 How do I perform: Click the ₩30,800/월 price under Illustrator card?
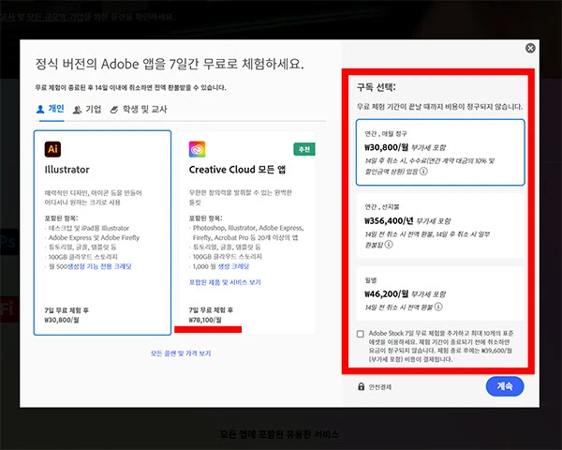coord(62,320)
